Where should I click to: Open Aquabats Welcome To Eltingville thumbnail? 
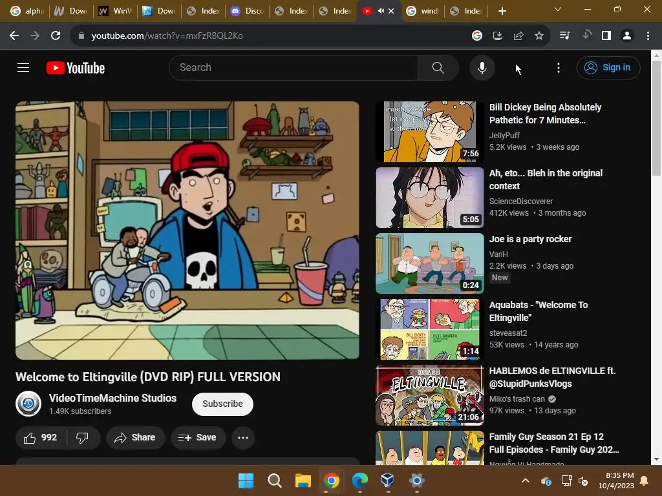click(430, 329)
